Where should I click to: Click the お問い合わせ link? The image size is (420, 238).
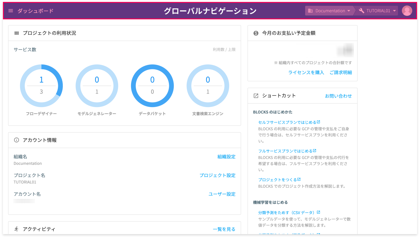point(338,96)
